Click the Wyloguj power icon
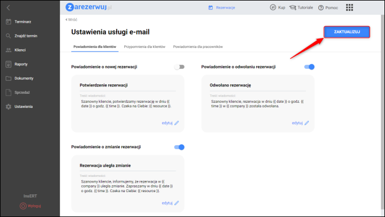This screenshot has height=217, width=385. click(23, 206)
